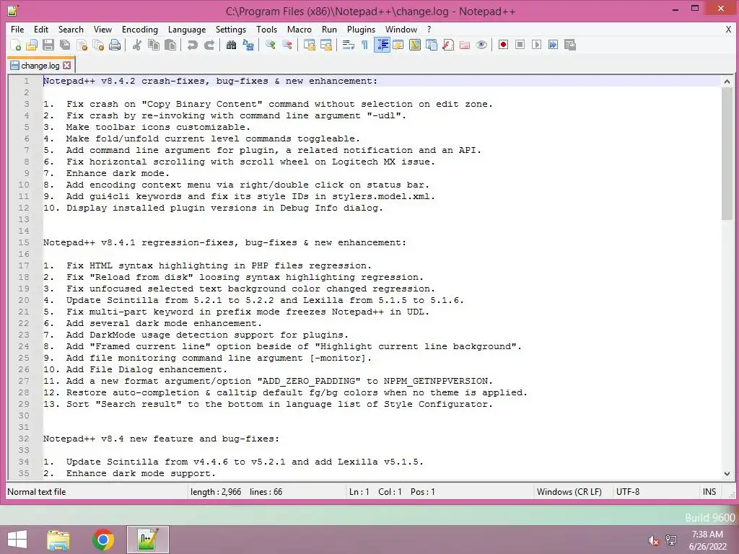Click the Copy toolbar icon
The image size is (739, 554).
154,45
